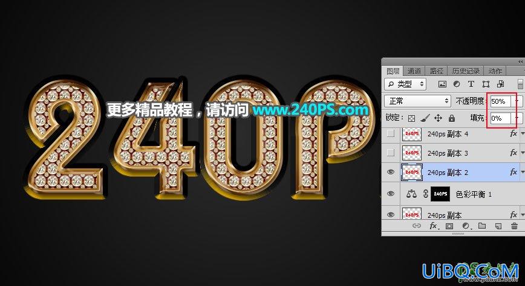Select the 240ps 副本 layer thumbnail
The image size is (525, 286).
click(x=411, y=214)
